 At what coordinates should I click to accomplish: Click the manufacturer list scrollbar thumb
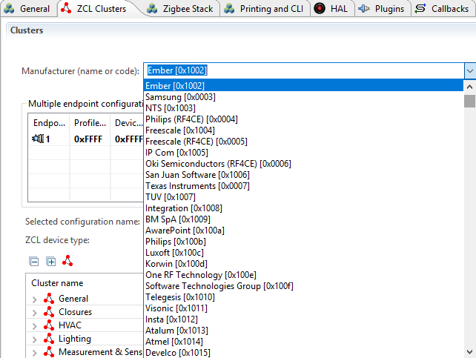click(x=469, y=101)
